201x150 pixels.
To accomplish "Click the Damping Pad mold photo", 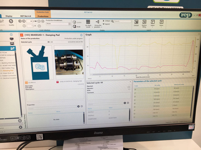I will pos(69,62).
